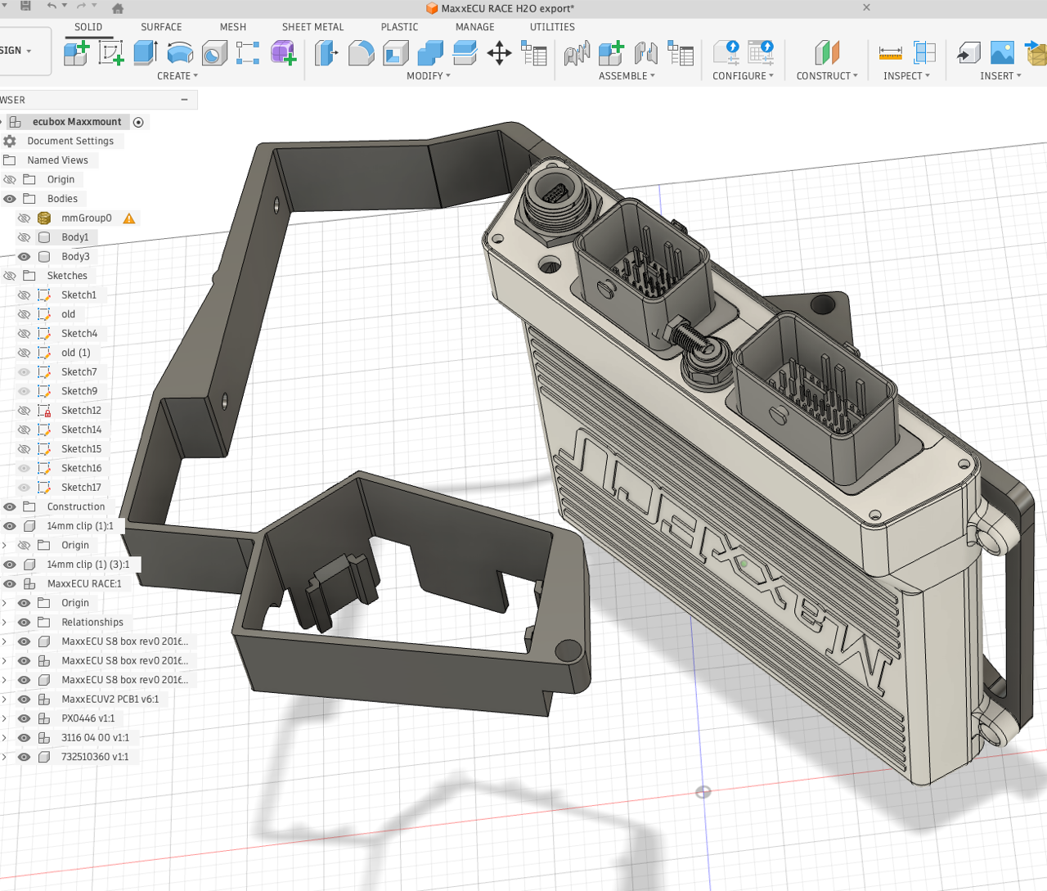Click the Measure ruler icon
This screenshot has height=891, width=1047.
click(890, 54)
